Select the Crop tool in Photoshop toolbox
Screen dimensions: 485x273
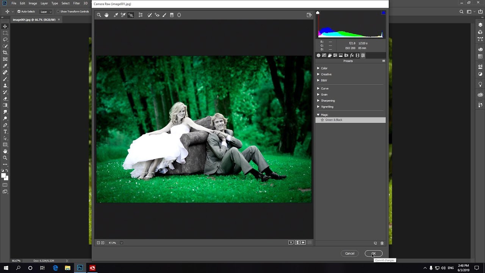click(5, 53)
